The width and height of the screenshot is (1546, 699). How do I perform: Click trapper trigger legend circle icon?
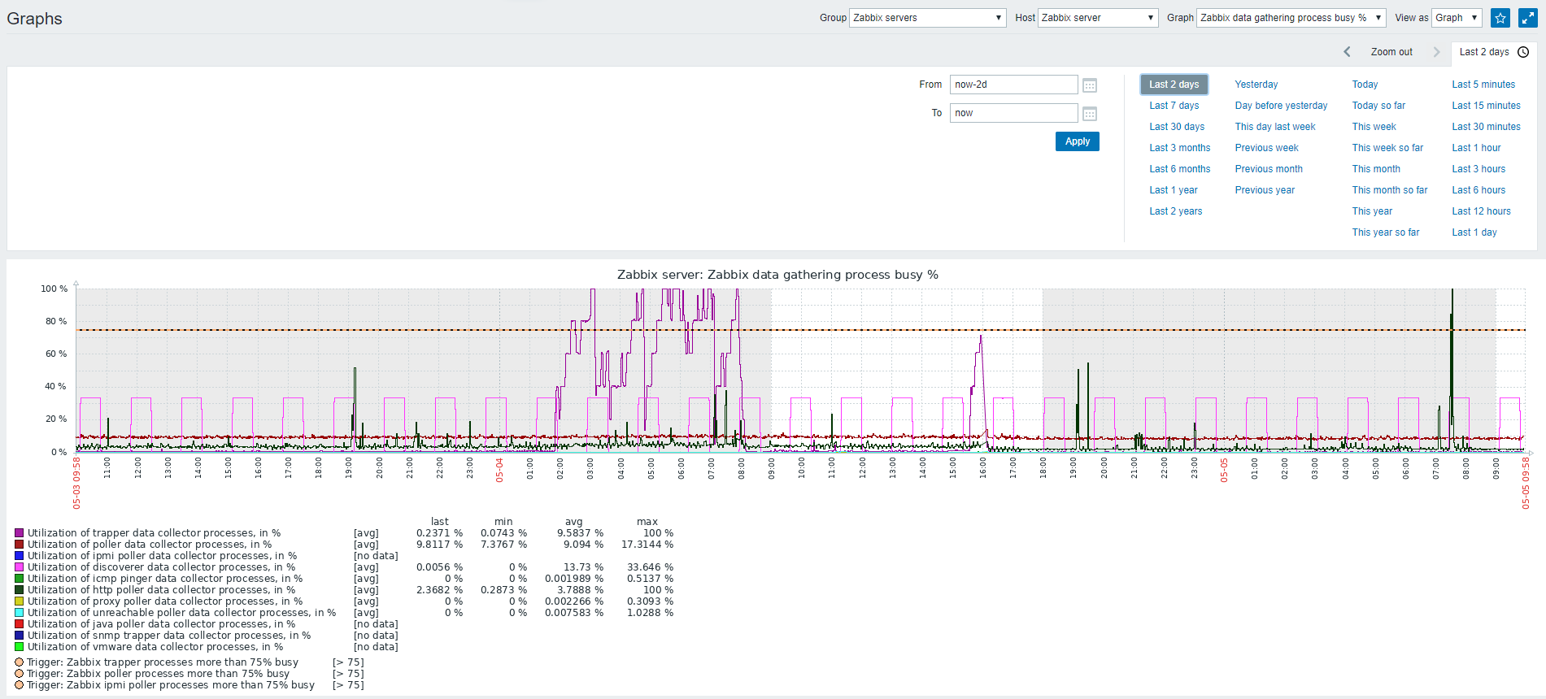point(19,662)
